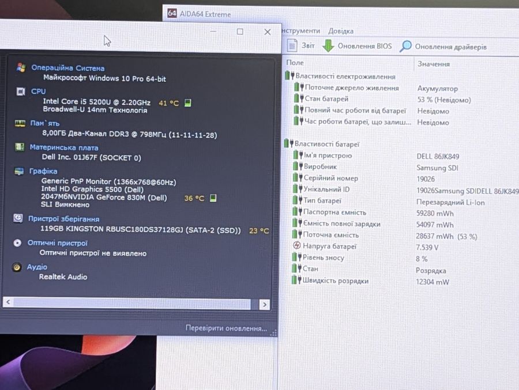This screenshot has width=519, height=390.
Task: Click the 59280 mWh value
Action: pos(435,213)
